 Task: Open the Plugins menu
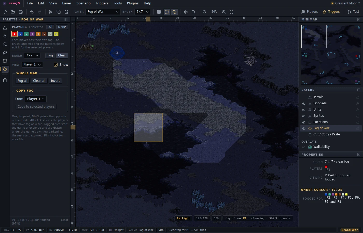[x=133, y=3]
